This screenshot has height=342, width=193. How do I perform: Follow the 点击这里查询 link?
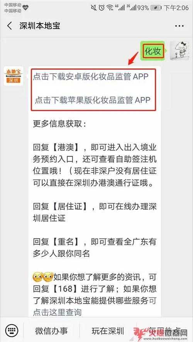click(x=57, y=312)
